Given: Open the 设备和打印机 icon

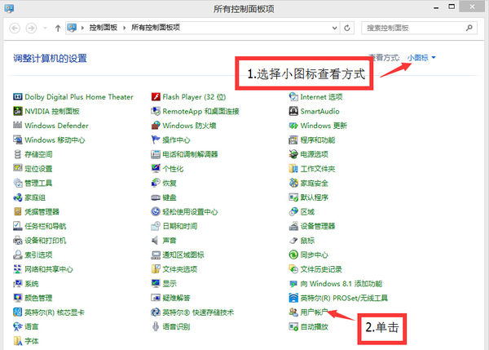Looking at the screenshot, I should tap(17, 241).
